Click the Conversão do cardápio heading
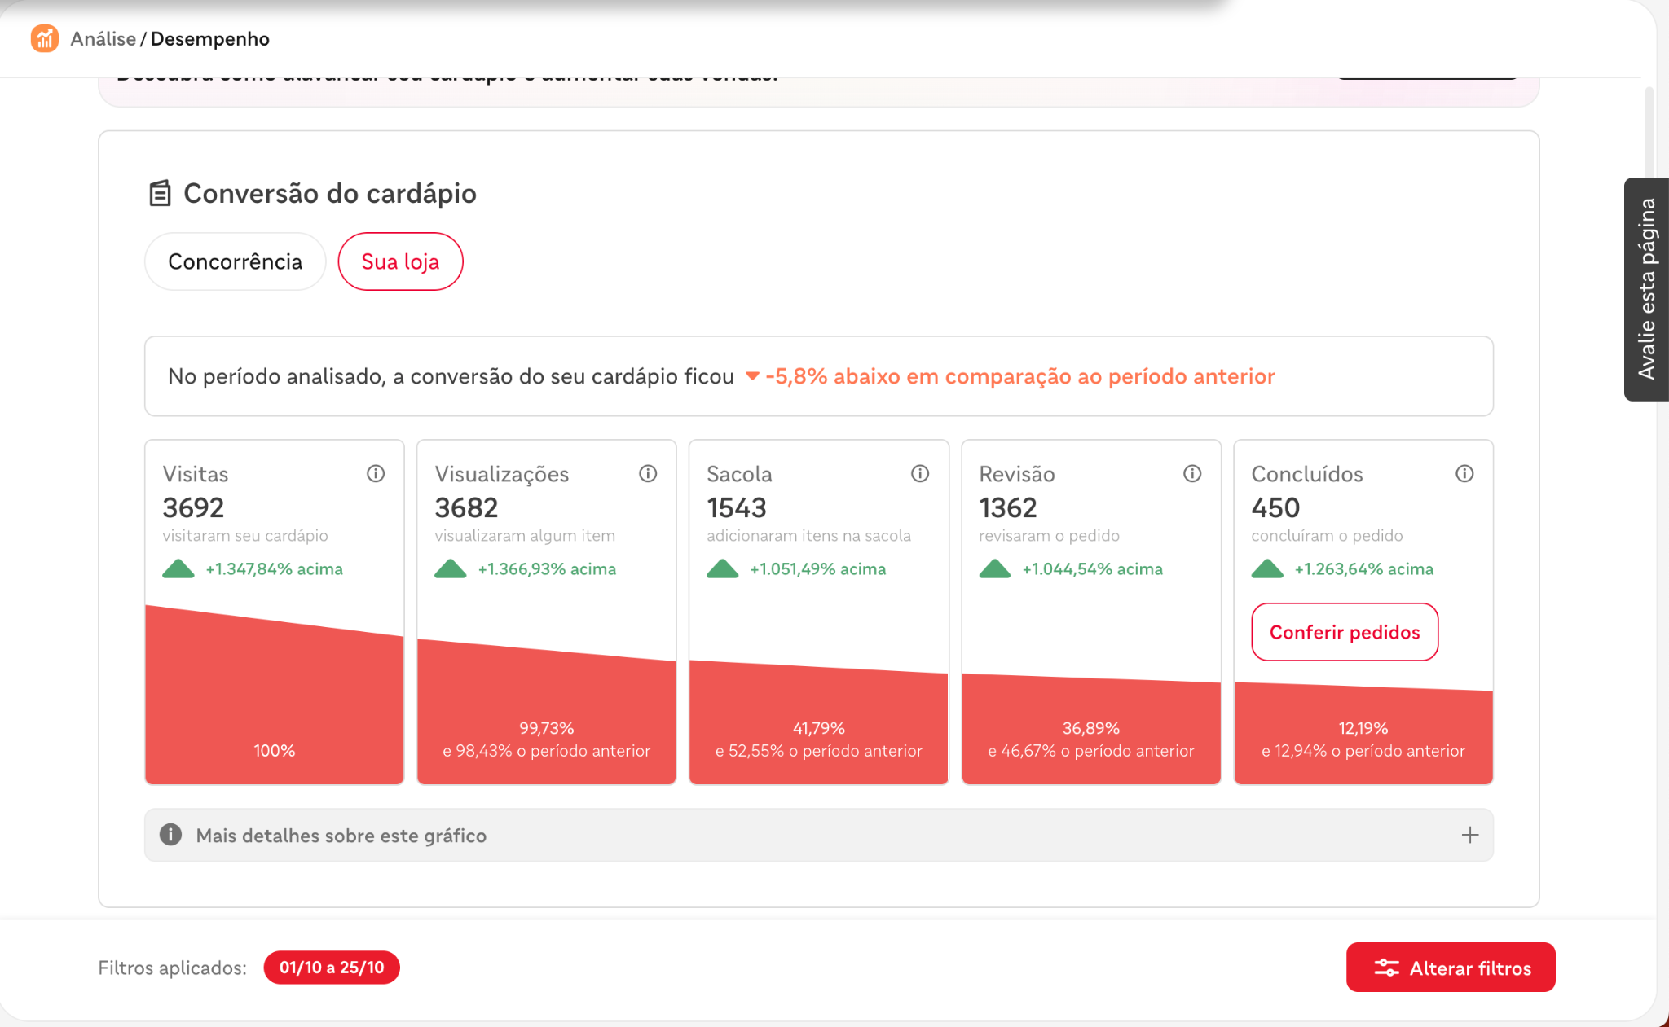Screen dimensions: 1669x1027 point(329,193)
